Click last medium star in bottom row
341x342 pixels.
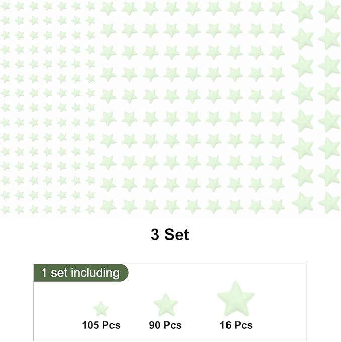[x=277, y=206]
